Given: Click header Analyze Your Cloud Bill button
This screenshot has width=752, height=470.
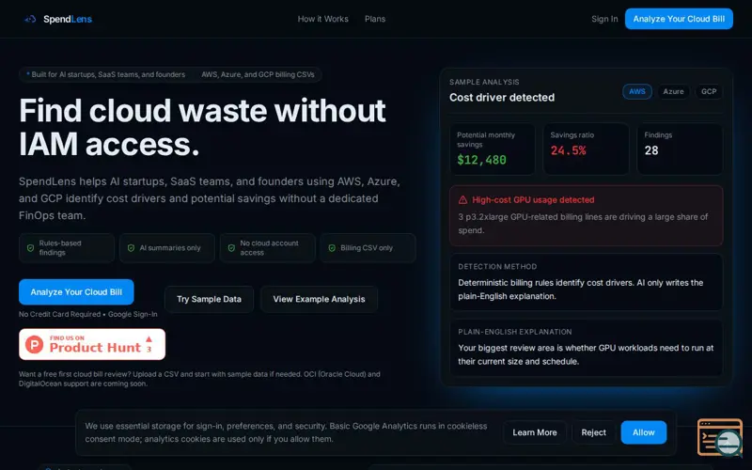Looking at the screenshot, I should [679, 19].
